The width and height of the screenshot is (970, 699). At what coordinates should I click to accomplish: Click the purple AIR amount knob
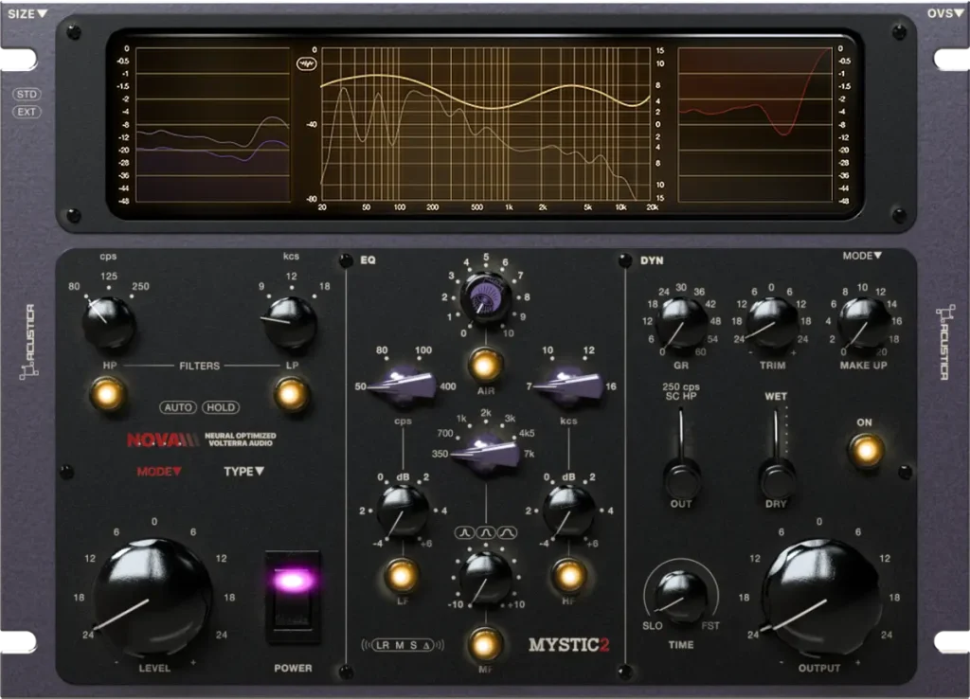coord(486,298)
